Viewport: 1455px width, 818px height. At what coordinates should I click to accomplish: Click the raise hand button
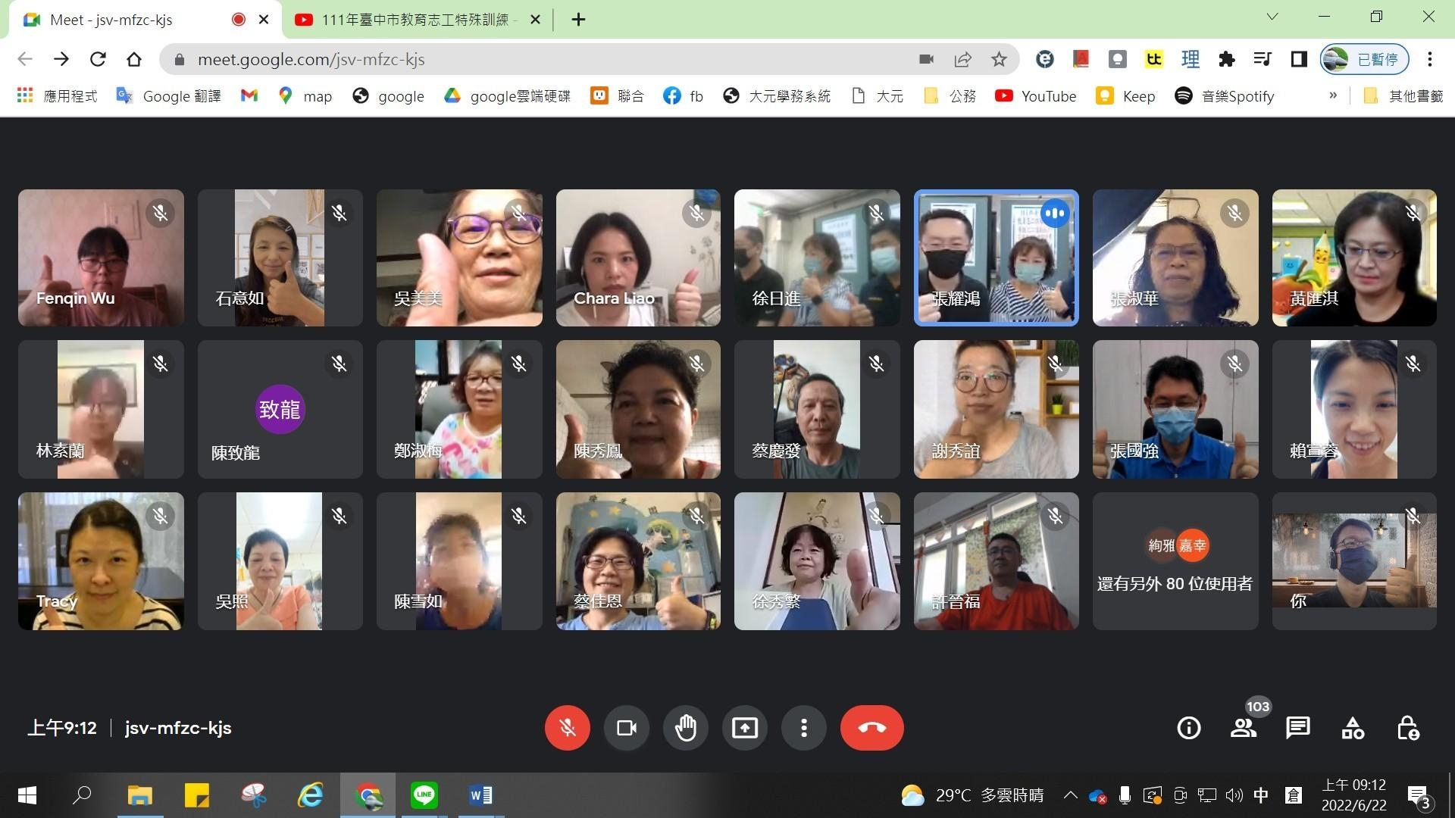[685, 728]
